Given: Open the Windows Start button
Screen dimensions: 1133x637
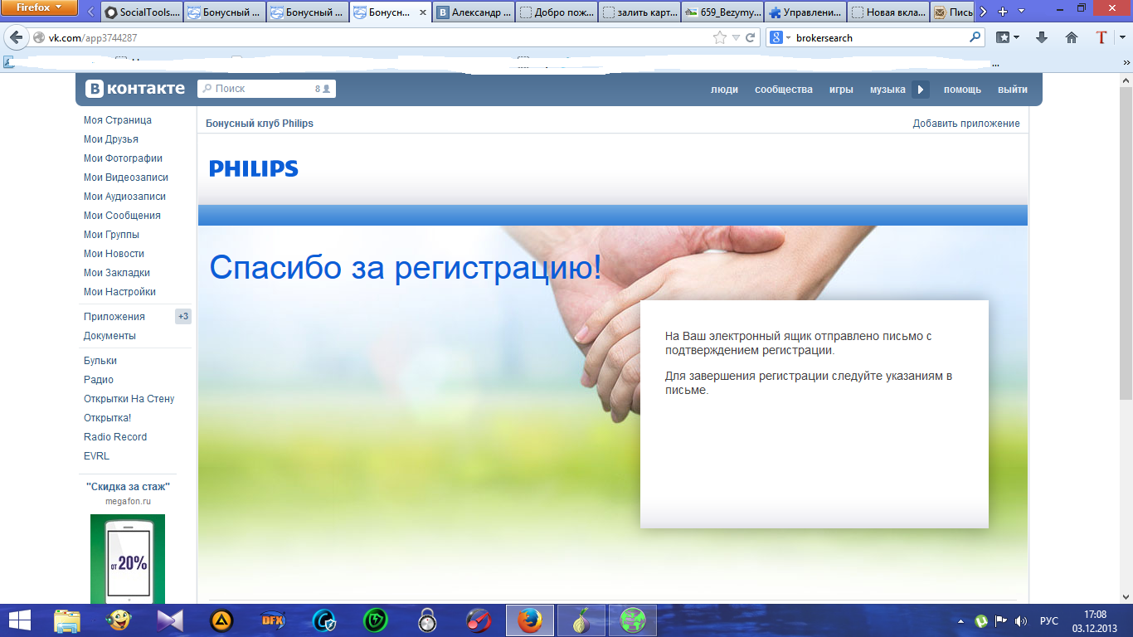Looking at the screenshot, I should pos(19,620).
